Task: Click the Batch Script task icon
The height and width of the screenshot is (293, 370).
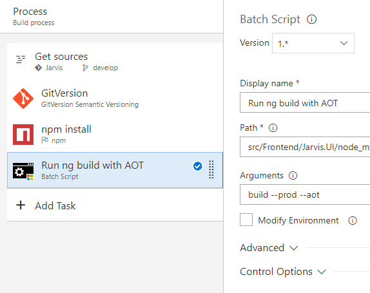Action: coord(23,171)
